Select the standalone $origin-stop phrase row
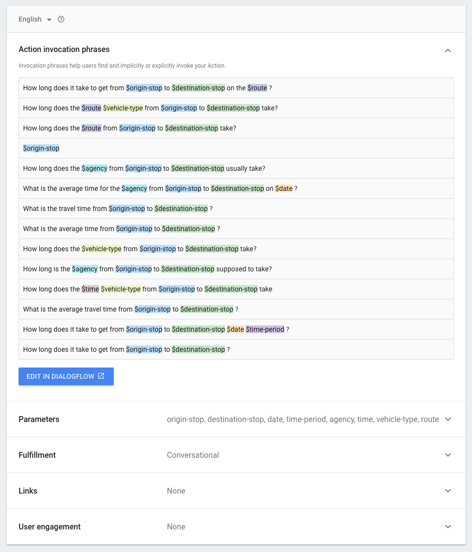Image resolution: width=472 pixels, height=552 pixels. [41, 148]
